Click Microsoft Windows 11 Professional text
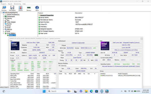The height and width of the screenshot is (94, 151). (121, 66)
